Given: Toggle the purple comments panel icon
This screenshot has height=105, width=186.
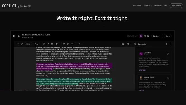Looking at the screenshot, I should pos(141,36).
